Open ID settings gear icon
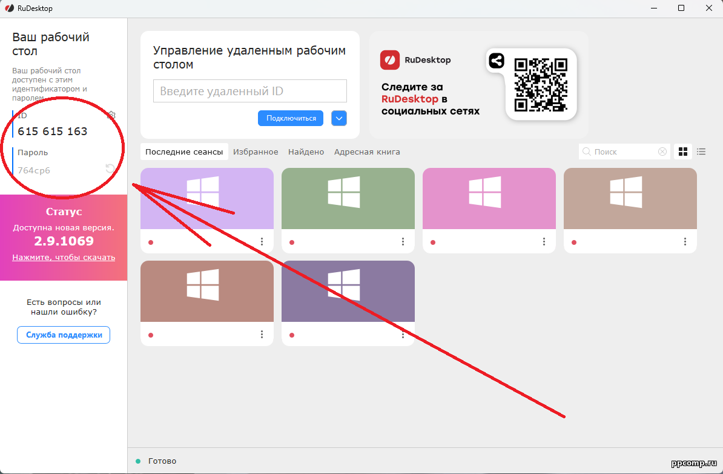 click(111, 115)
